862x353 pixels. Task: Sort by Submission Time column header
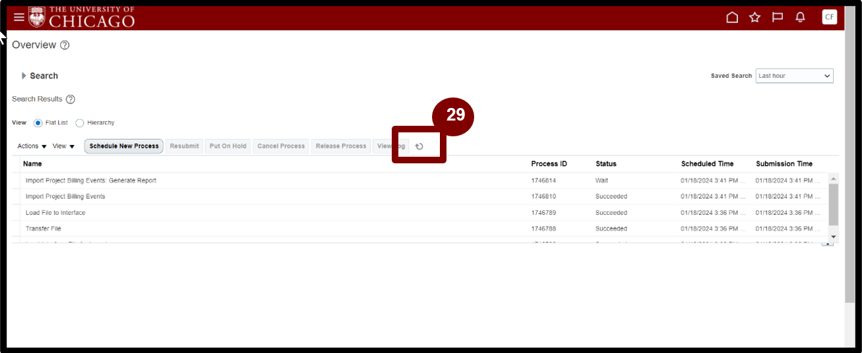(784, 164)
